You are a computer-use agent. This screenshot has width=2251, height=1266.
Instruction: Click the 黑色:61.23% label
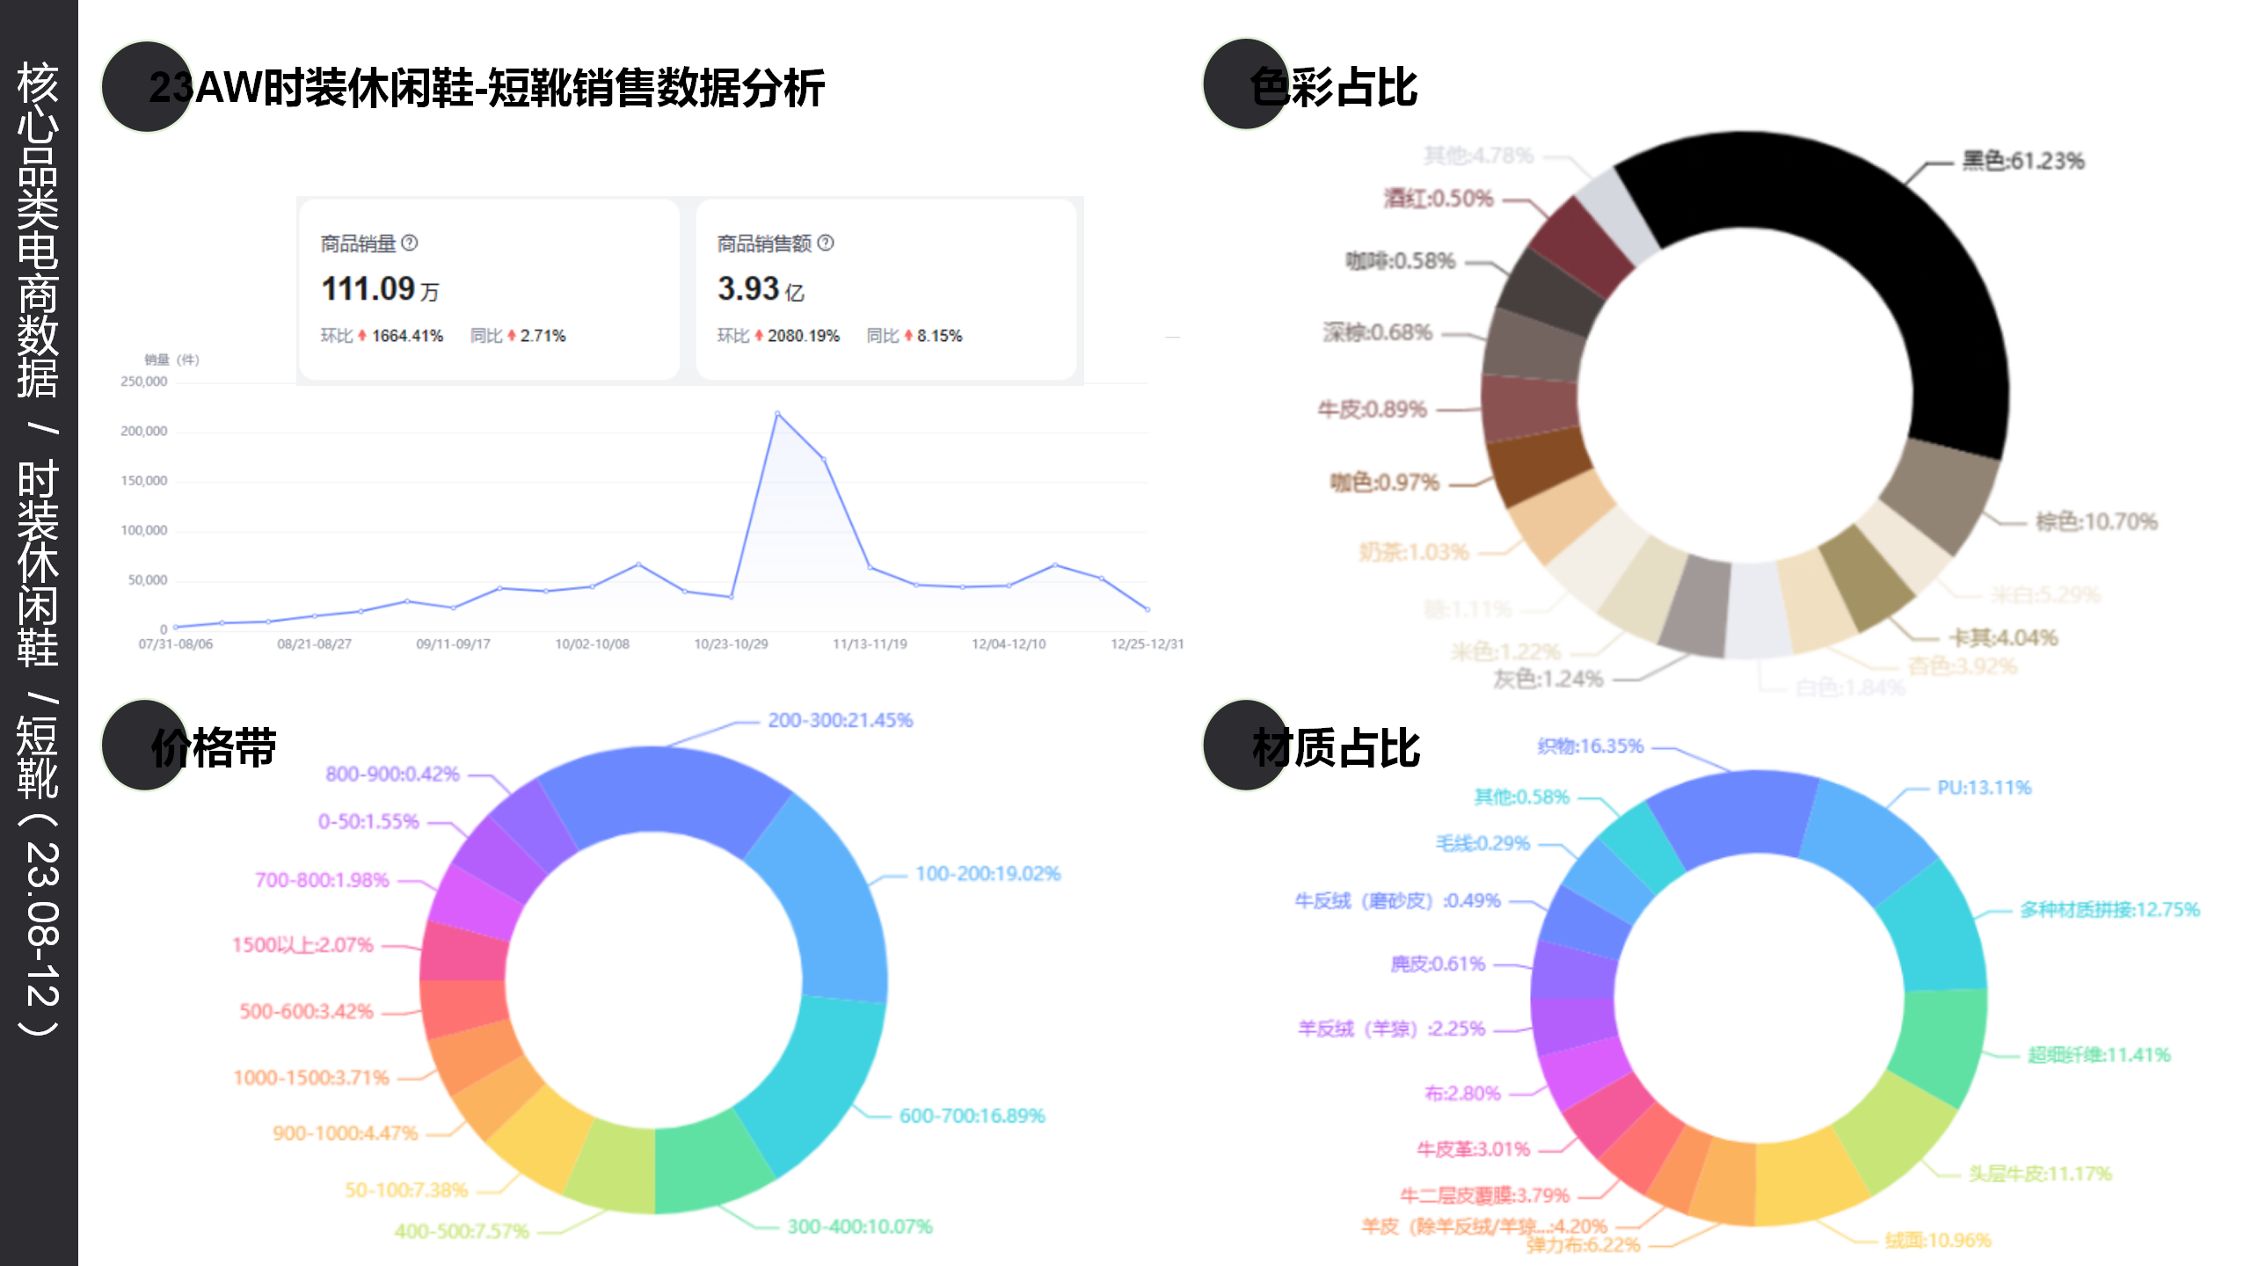pos(2023,161)
